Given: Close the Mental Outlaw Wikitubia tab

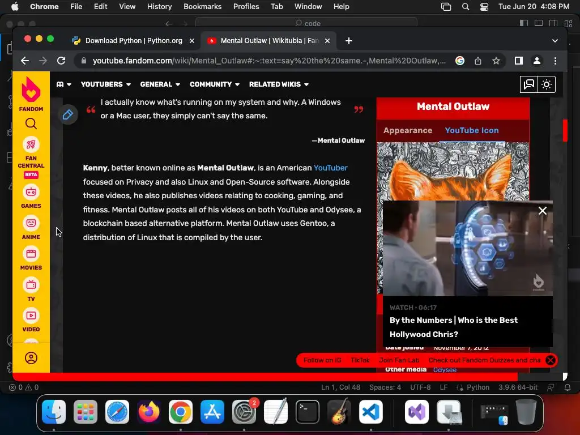Looking at the screenshot, I should tap(327, 41).
